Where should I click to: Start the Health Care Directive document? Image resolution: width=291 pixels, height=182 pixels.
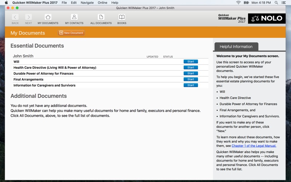(191, 68)
